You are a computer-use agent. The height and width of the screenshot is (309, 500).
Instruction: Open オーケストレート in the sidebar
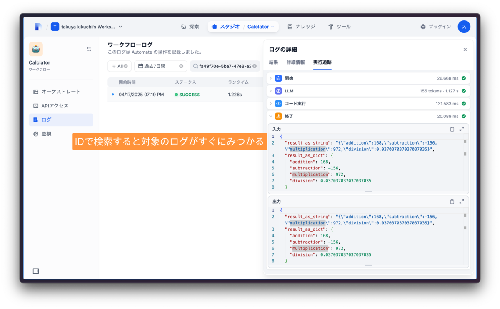pyautogui.click(x=61, y=92)
